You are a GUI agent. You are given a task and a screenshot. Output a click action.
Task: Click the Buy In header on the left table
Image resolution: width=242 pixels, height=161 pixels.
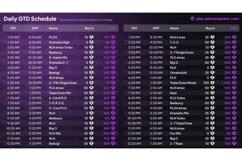pos(89,28)
